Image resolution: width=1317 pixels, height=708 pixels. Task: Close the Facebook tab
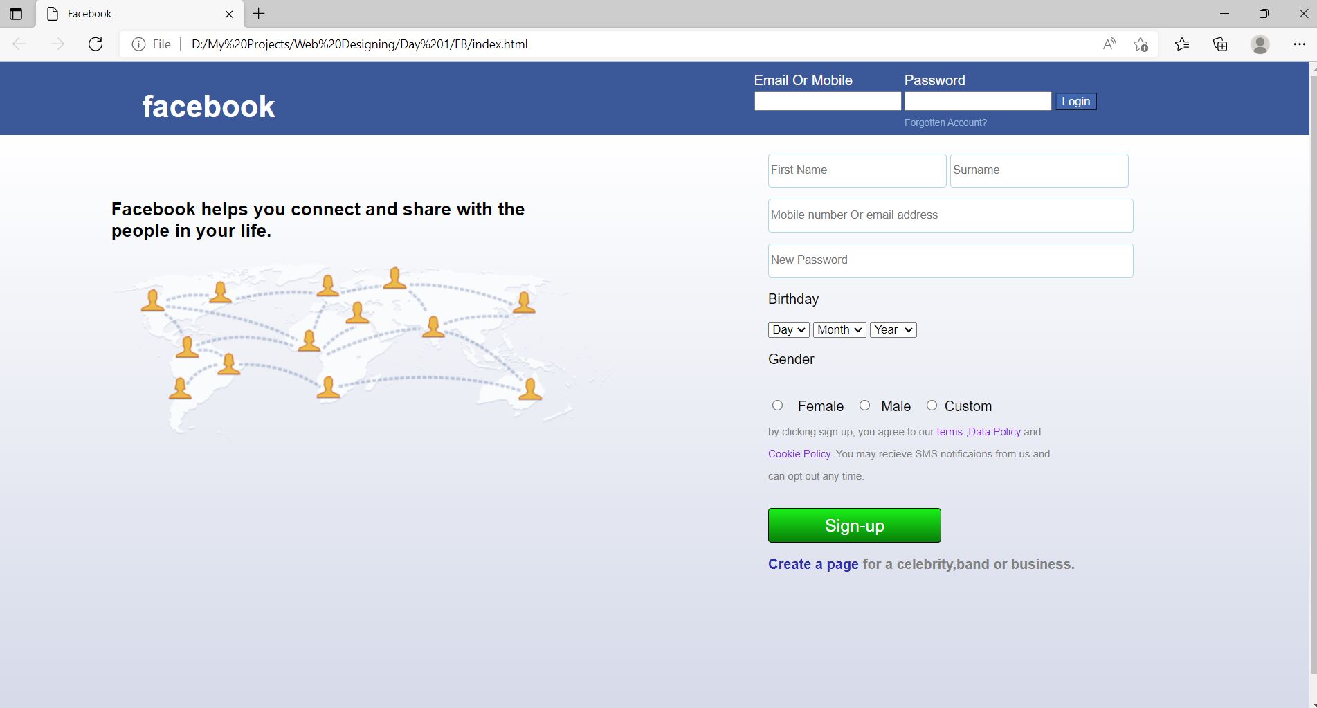[x=229, y=14]
